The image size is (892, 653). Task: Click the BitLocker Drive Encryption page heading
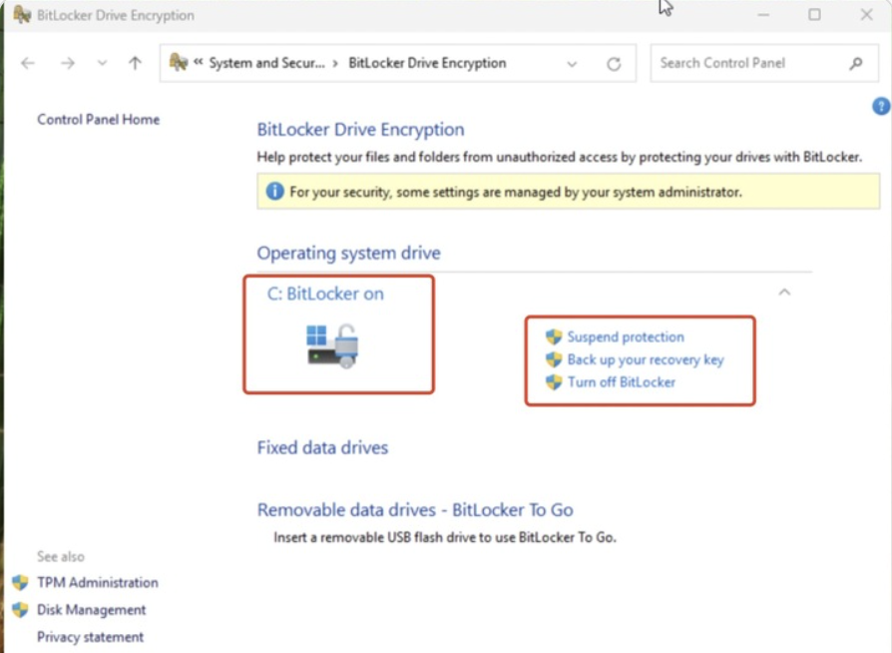point(360,129)
